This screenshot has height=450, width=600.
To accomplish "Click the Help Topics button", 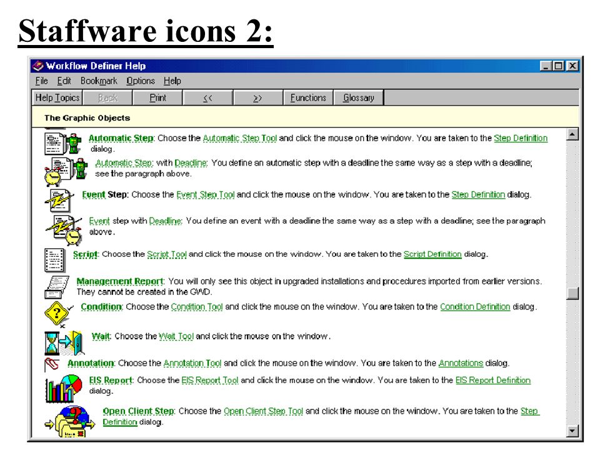I will pyautogui.click(x=57, y=97).
